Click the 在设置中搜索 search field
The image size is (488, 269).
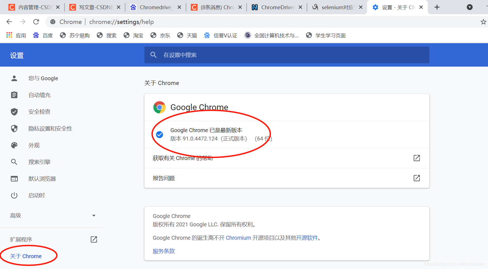tap(287, 55)
